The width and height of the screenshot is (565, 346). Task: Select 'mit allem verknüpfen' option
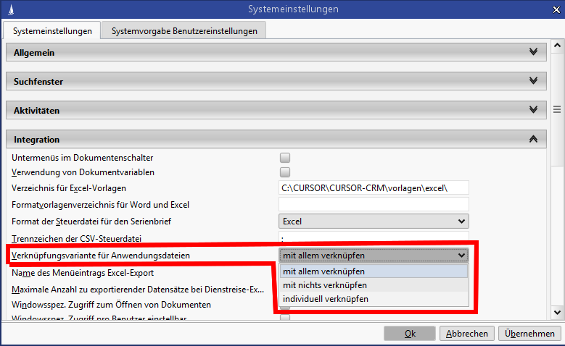(x=374, y=271)
